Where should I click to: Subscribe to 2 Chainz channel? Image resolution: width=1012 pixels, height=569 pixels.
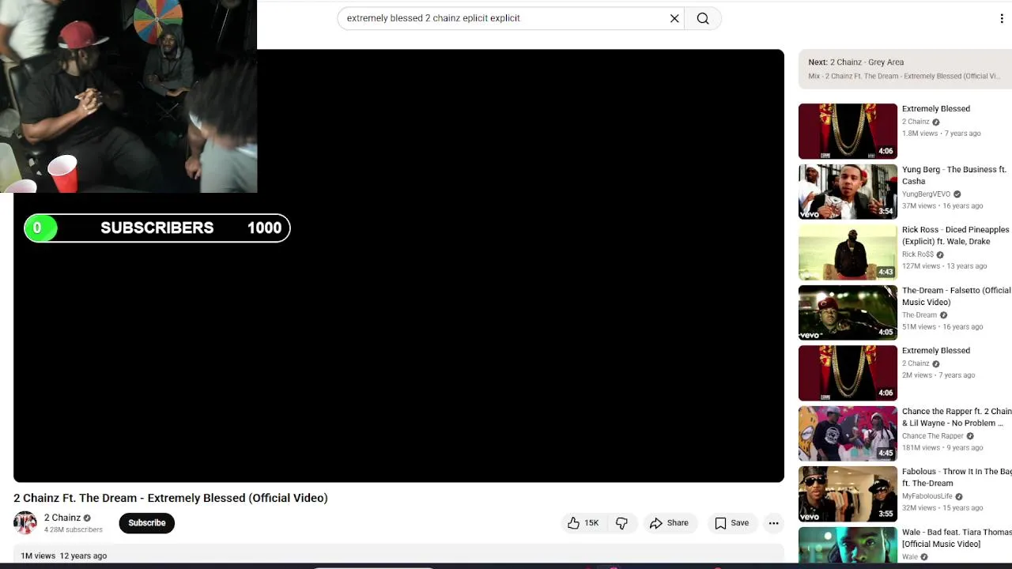click(x=147, y=523)
